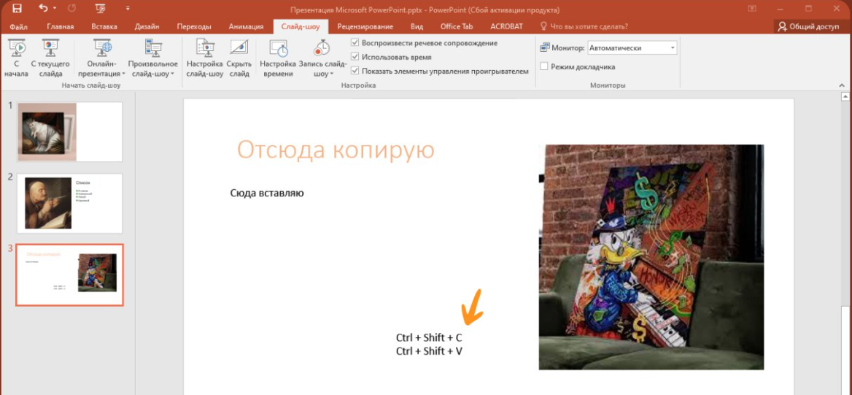Open Customize Quick Access Toolbar arrow
This screenshot has height=395, width=852.
click(128, 9)
